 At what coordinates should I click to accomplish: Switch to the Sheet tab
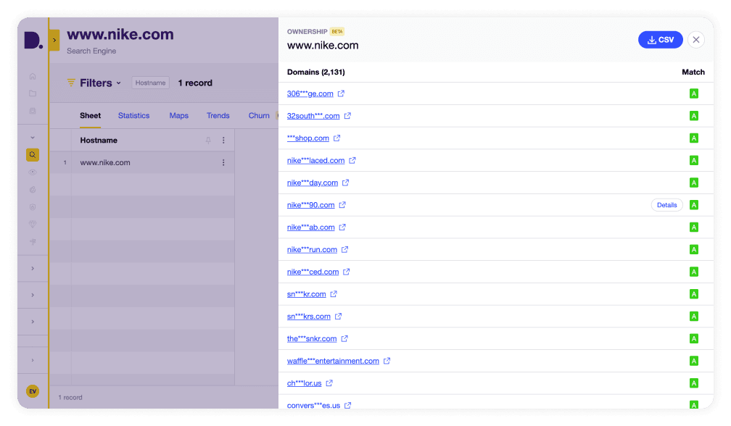(x=91, y=115)
